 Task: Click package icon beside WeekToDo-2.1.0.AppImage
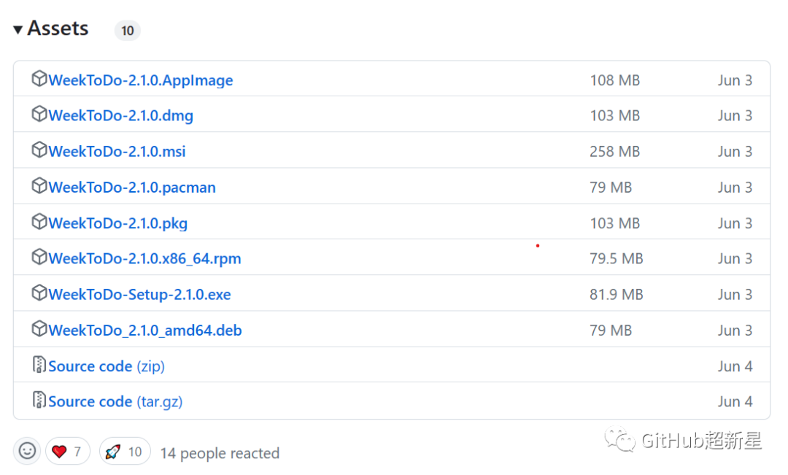[x=39, y=79]
